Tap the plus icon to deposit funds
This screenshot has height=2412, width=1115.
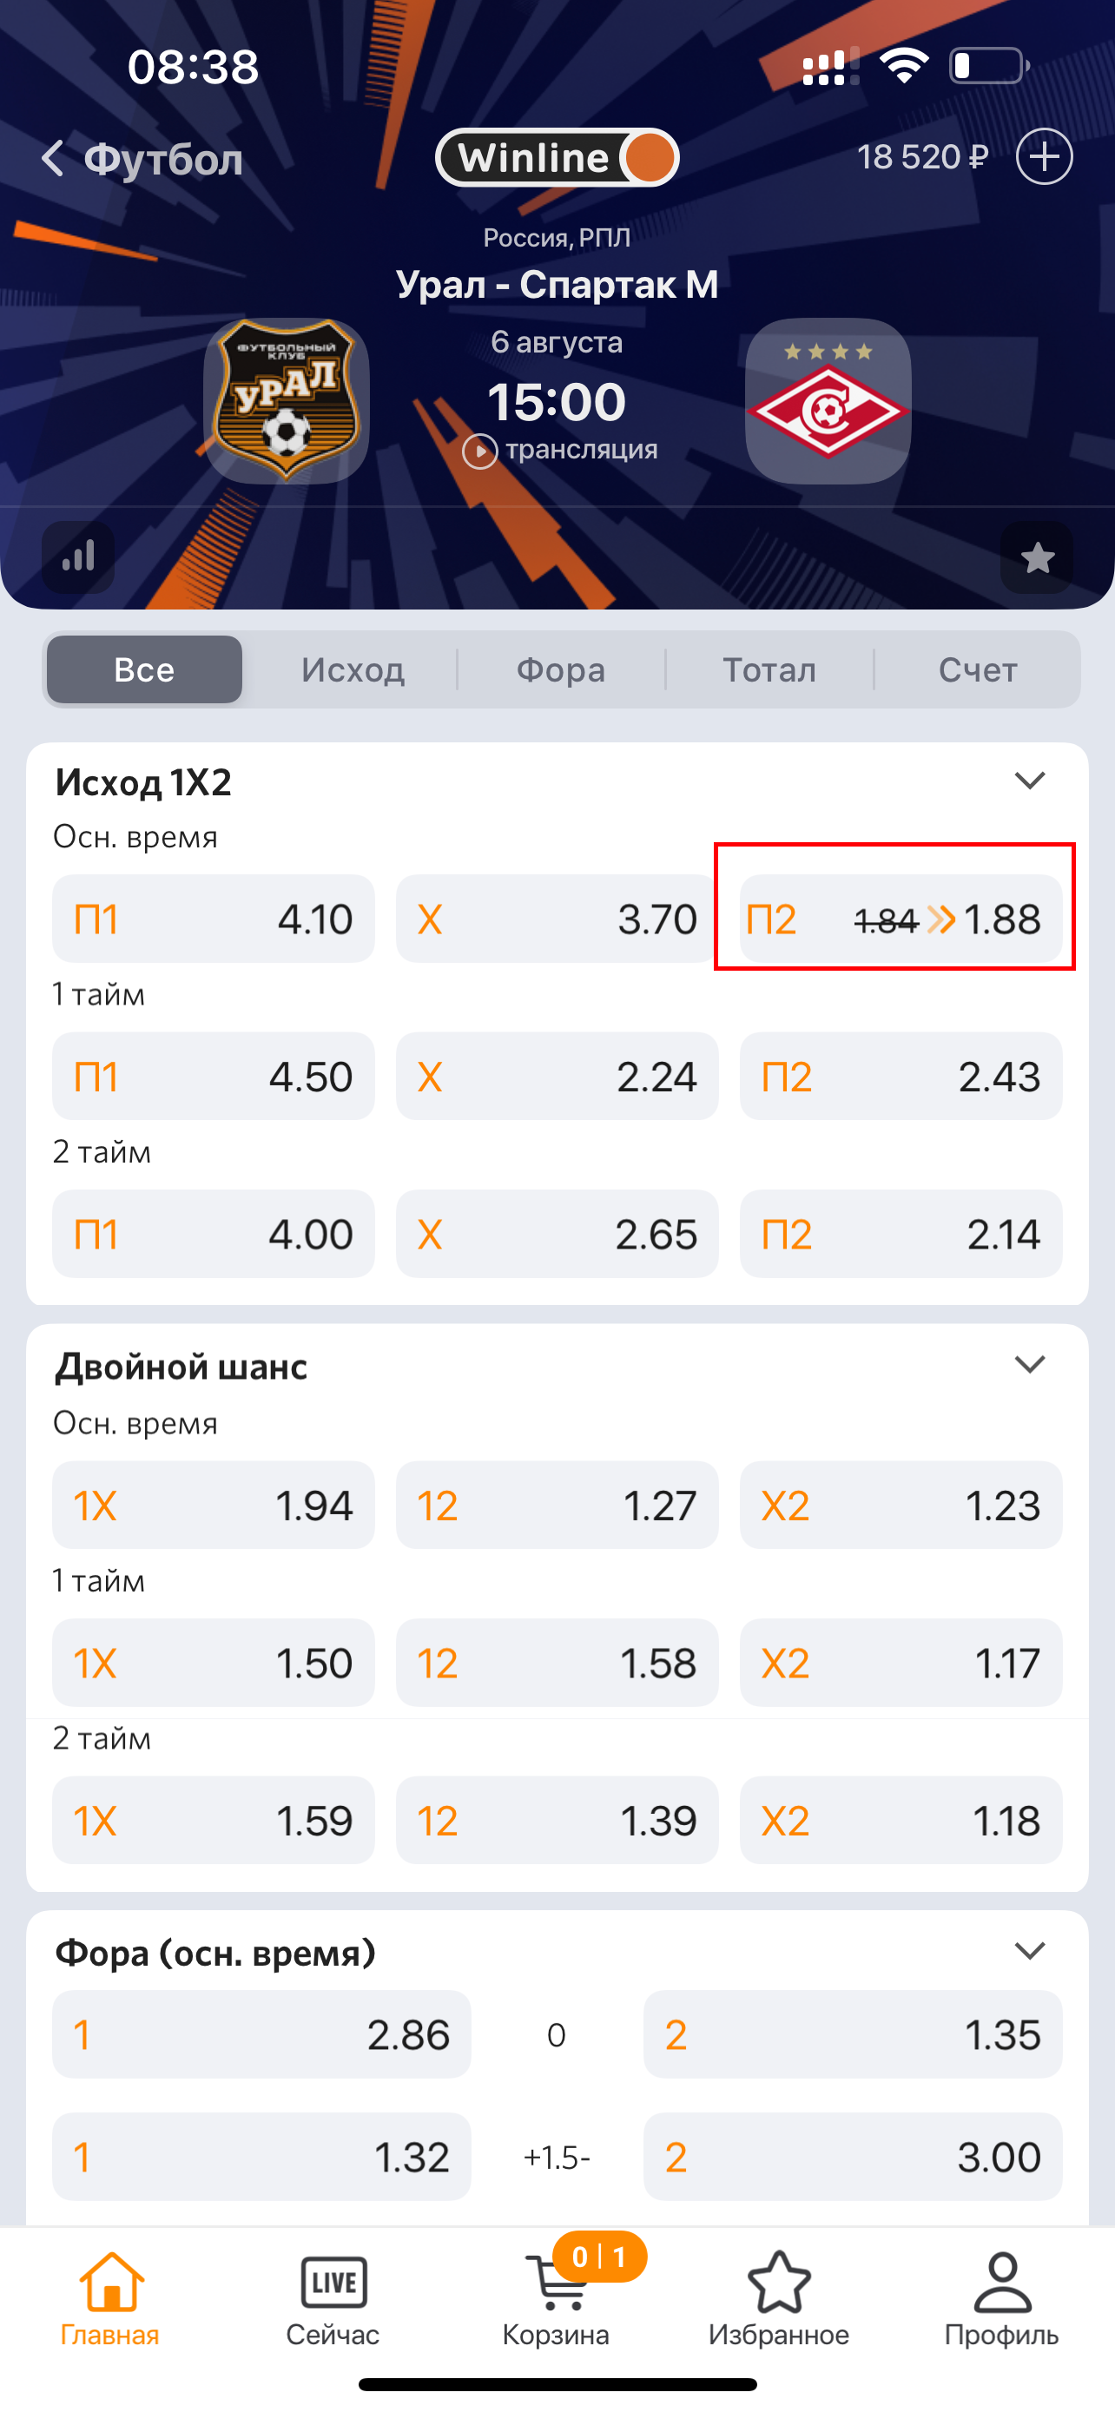[x=1044, y=157]
